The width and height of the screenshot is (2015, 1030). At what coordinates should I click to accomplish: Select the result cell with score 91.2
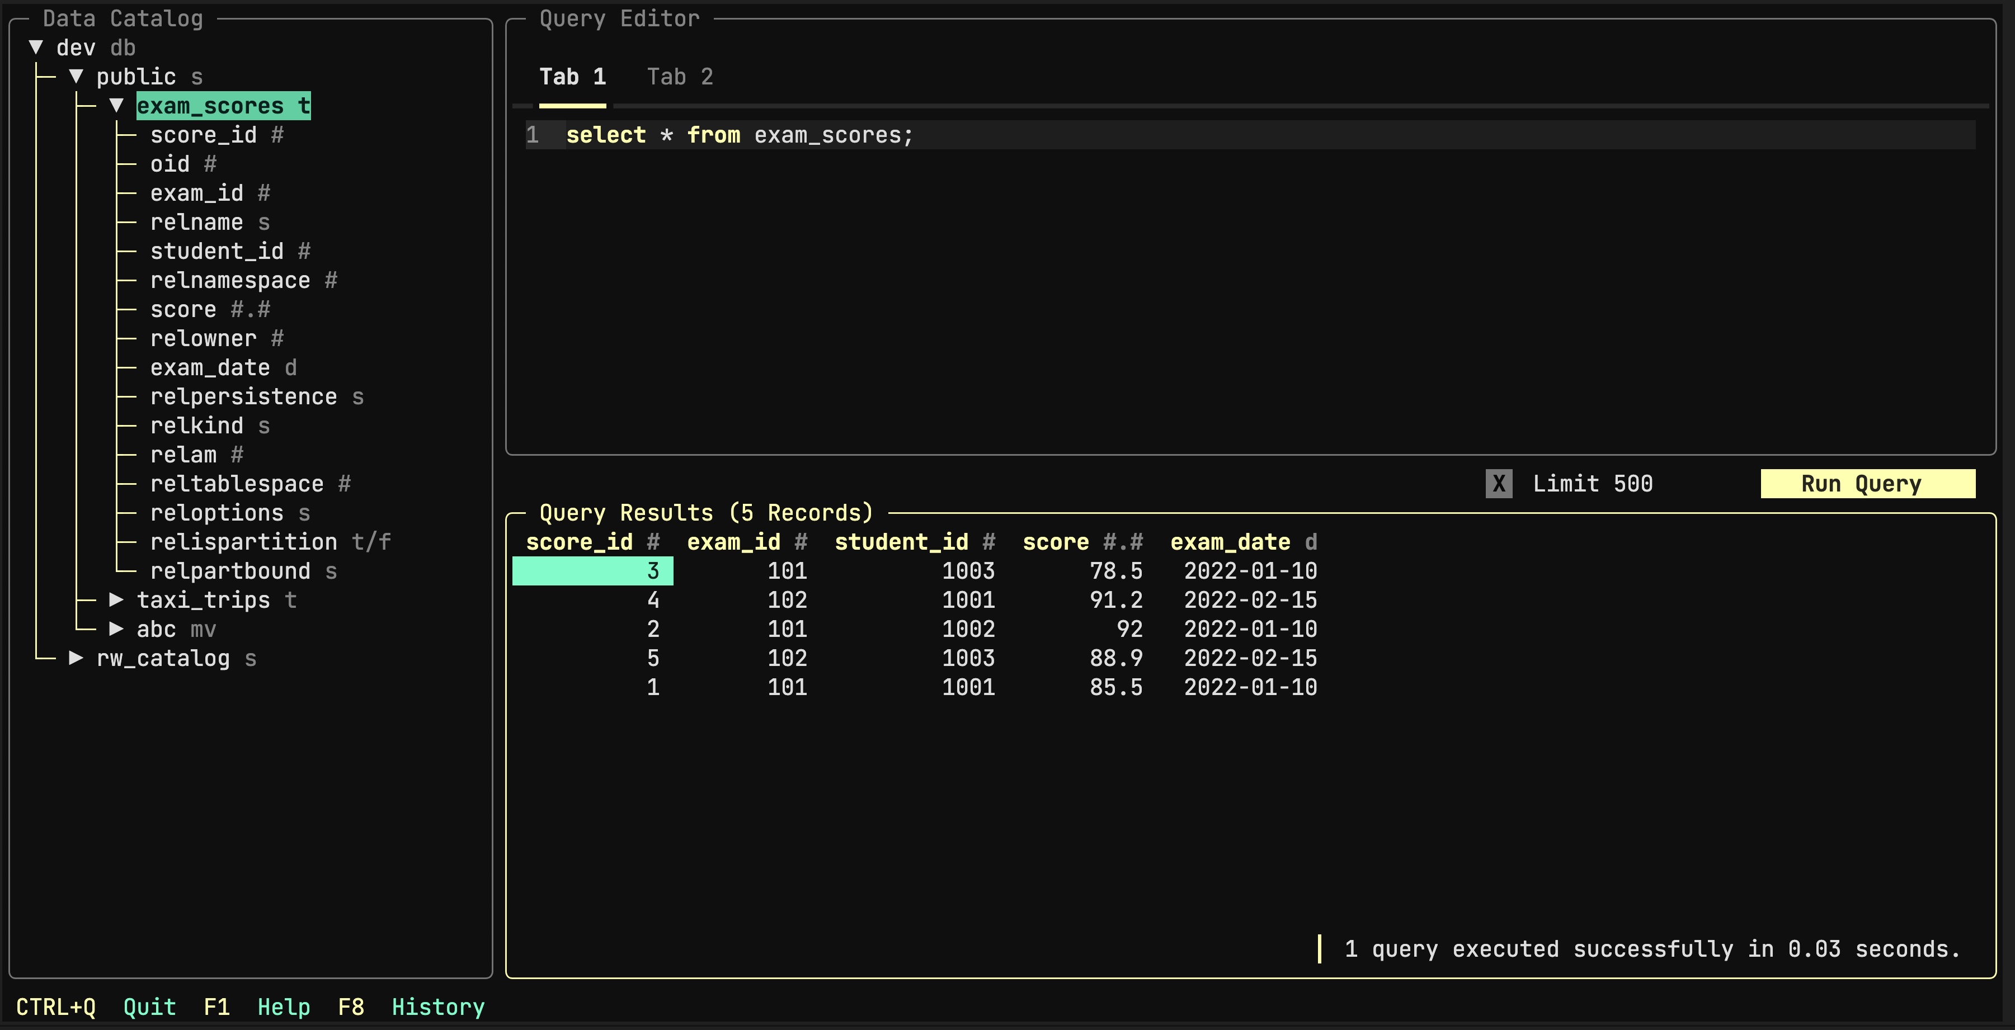1115,600
